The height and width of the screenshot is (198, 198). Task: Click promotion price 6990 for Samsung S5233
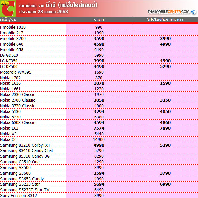pos(165,184)
